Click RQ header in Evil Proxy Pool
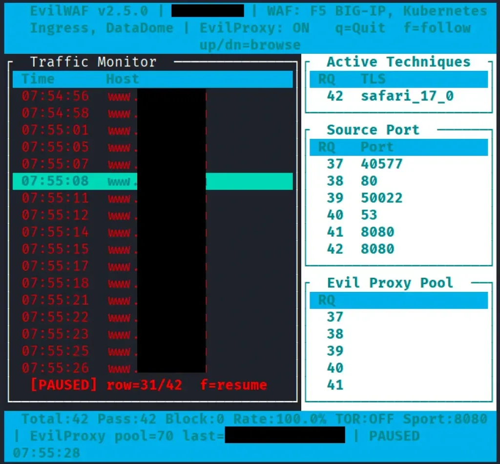 point(327,300)
